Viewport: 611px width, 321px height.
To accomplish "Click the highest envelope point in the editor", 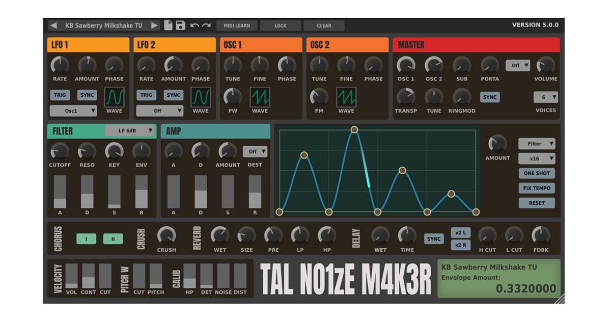I will pos(354,130).
